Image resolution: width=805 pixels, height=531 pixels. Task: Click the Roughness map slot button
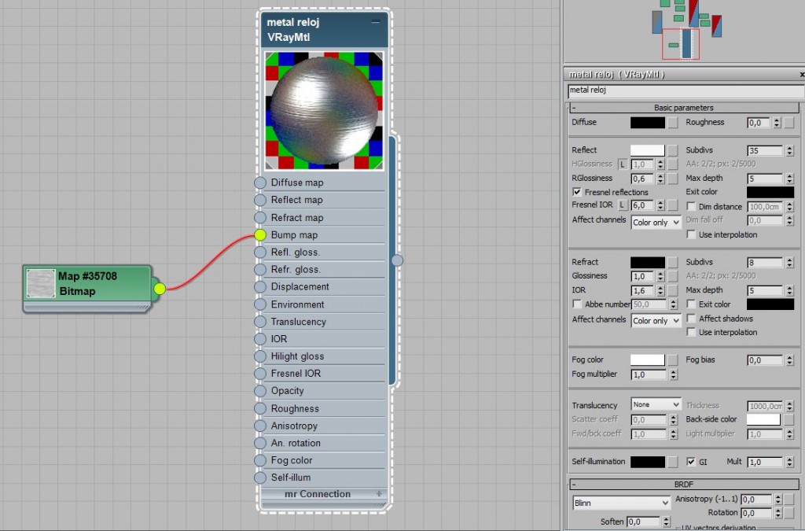point(789,122)
